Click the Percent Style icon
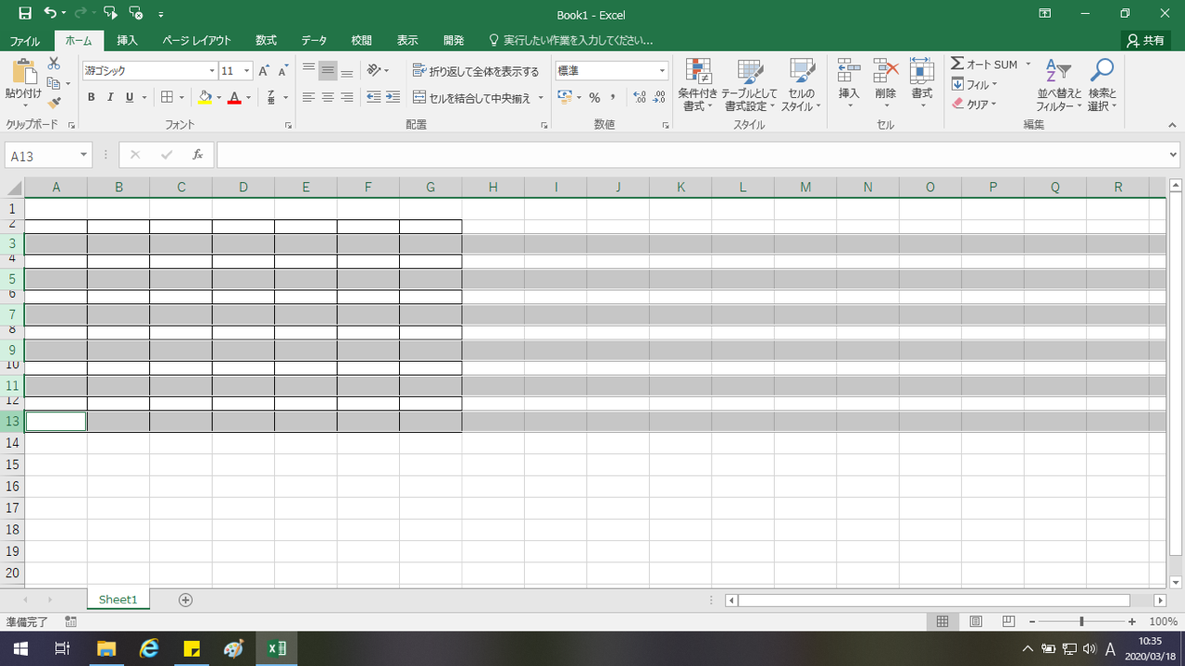The height and width of the screenshot is (666, 1185). (594, 97)
